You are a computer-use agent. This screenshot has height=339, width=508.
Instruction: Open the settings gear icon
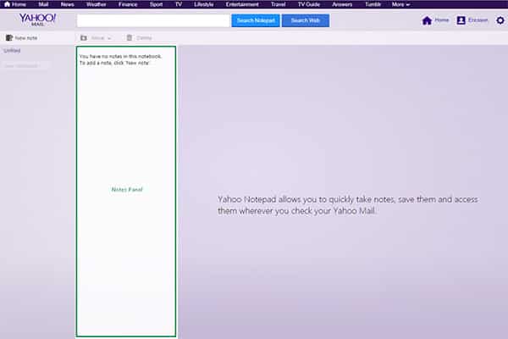pyautogui.click(x=500, y=20)
